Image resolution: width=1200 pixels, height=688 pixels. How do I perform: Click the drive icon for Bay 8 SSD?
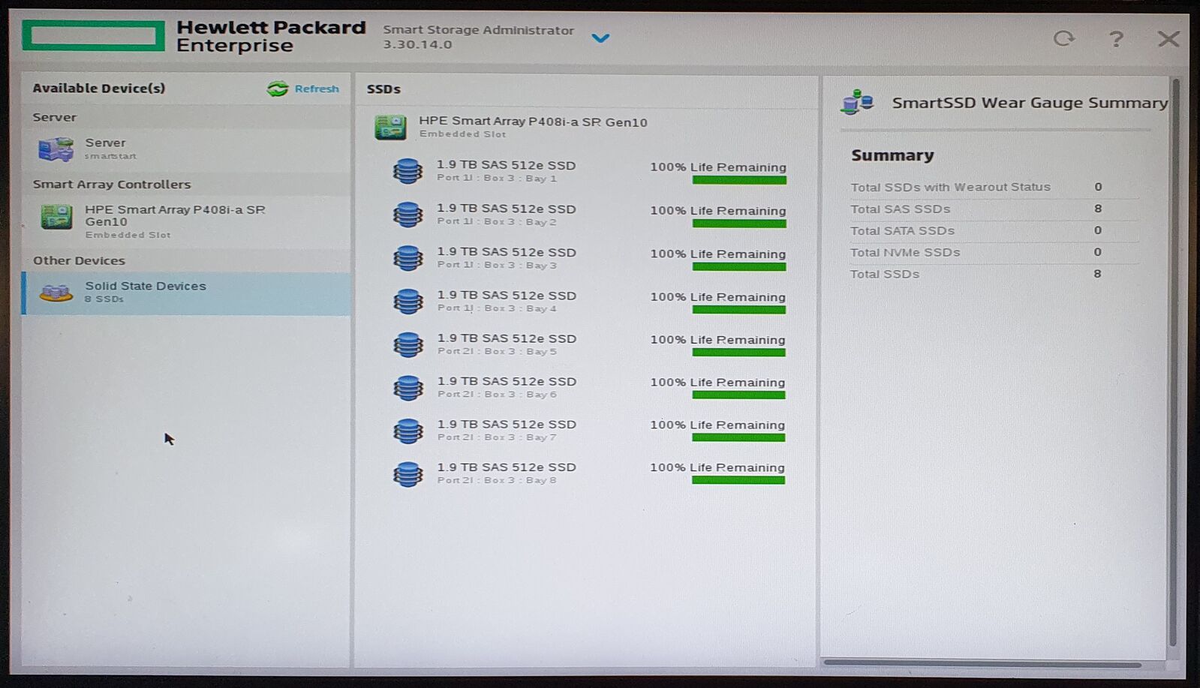pos(408,473)
